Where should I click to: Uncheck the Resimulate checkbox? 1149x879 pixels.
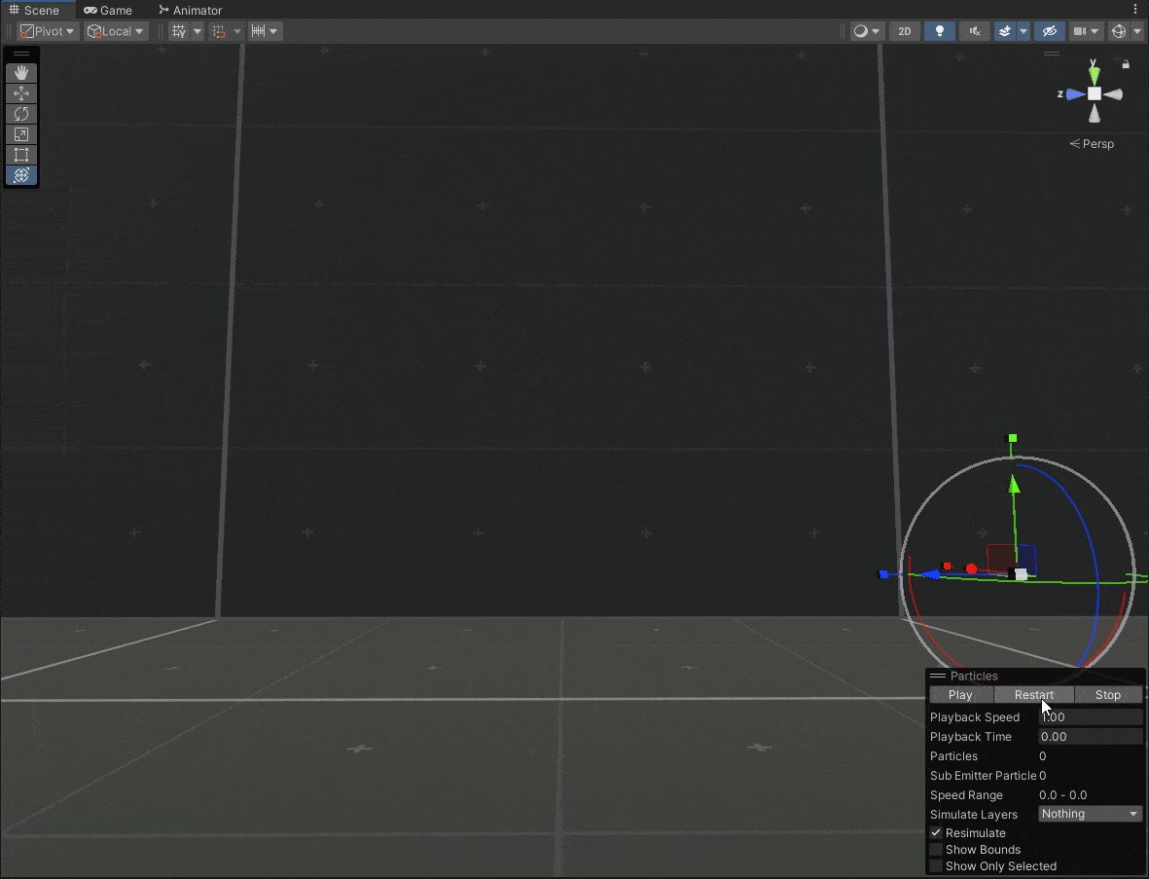point(936,833)
